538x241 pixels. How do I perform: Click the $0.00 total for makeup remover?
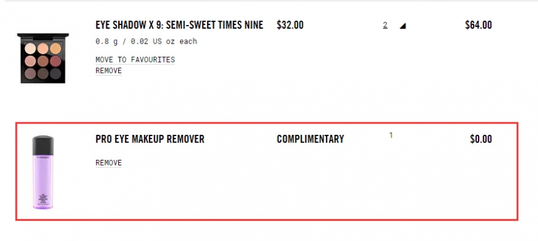[480, 139]
